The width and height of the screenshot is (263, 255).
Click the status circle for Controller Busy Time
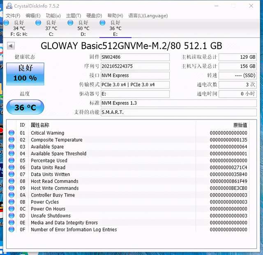pos(12,195)
